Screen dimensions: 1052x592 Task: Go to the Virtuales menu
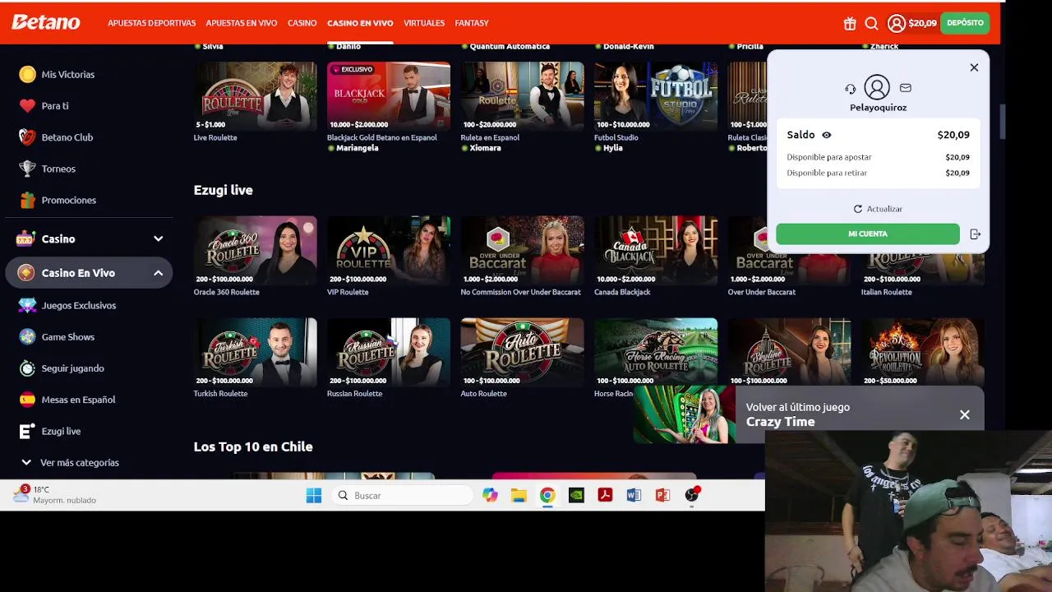pos(424,23)
